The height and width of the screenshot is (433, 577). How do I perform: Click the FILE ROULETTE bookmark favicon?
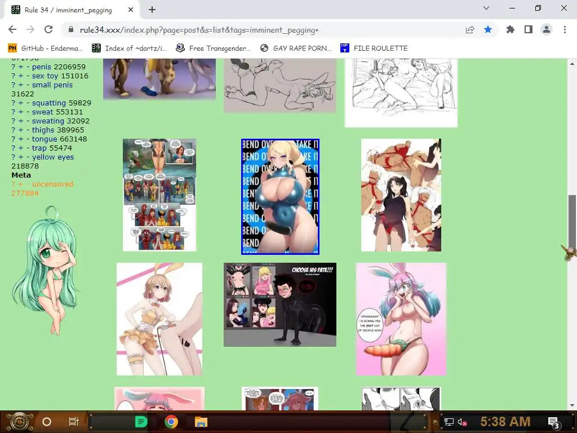pyautogui.click(x=344, y=48)
